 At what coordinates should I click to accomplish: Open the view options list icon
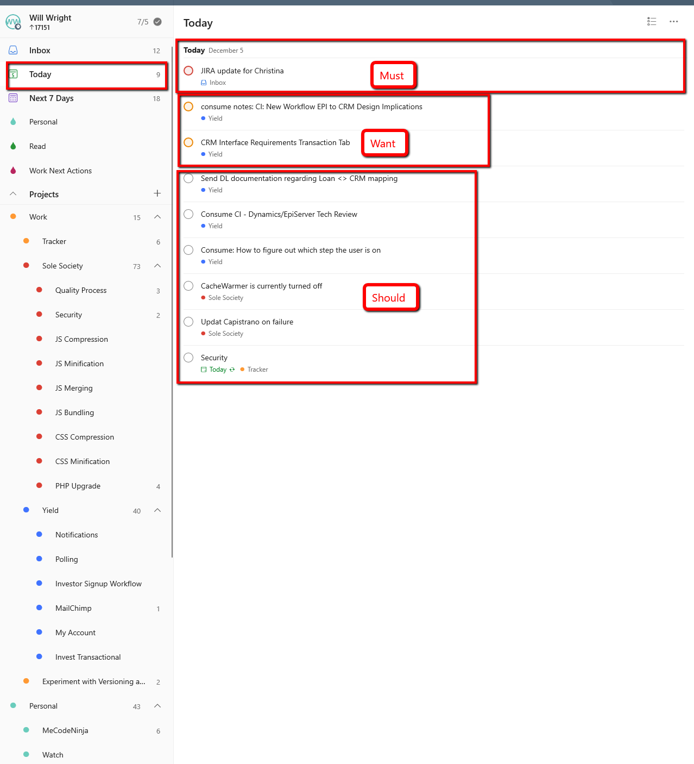pos(652,21)
